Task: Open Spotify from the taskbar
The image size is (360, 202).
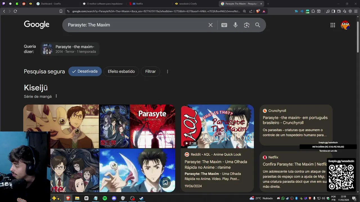Action: [x=105, y=198]
